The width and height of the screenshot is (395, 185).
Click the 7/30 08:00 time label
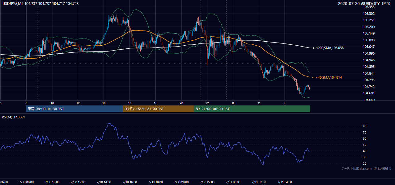coord(26,182)
